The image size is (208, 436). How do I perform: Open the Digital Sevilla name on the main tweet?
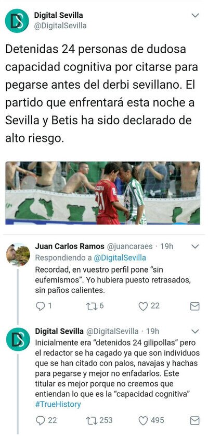click(x=58, y=15)
